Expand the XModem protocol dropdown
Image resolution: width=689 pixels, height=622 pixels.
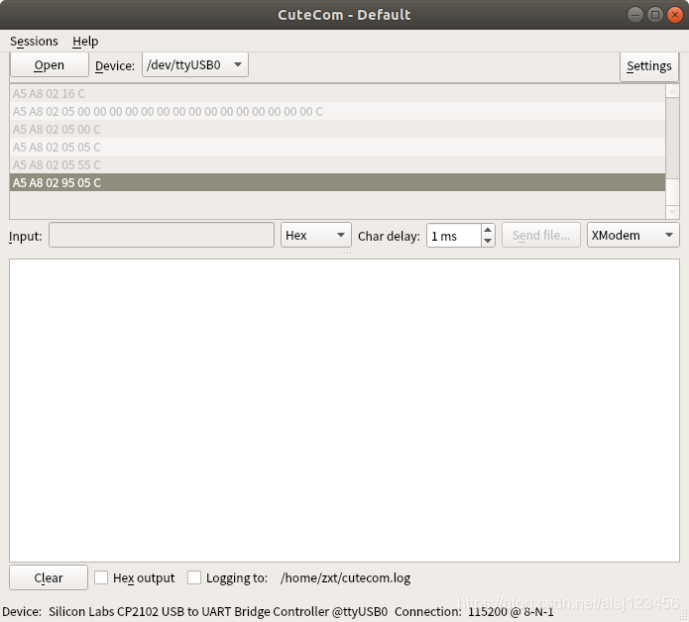[632, 236]
